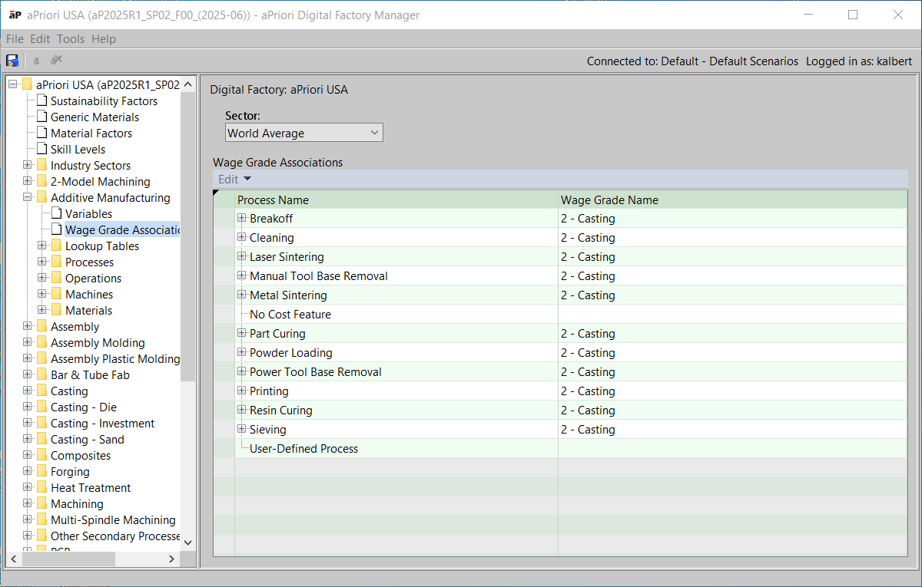Click the Lookup Tables folder icon
Image resolution: width=922 pixels, height=587 pixels.
click(56, 246)
